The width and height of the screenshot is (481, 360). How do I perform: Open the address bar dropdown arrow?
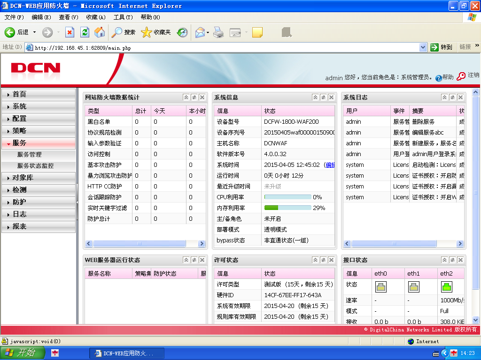423,47
